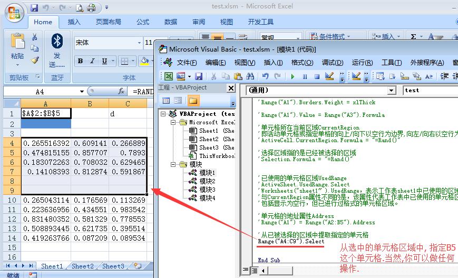Image resolution: width=458 pixels, height=278 pixels.
Task: Close the 工程 - VBAProject pane
Action: [x=231, y=88]
